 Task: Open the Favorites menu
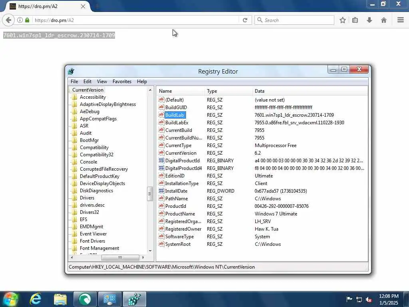[122, 82]
